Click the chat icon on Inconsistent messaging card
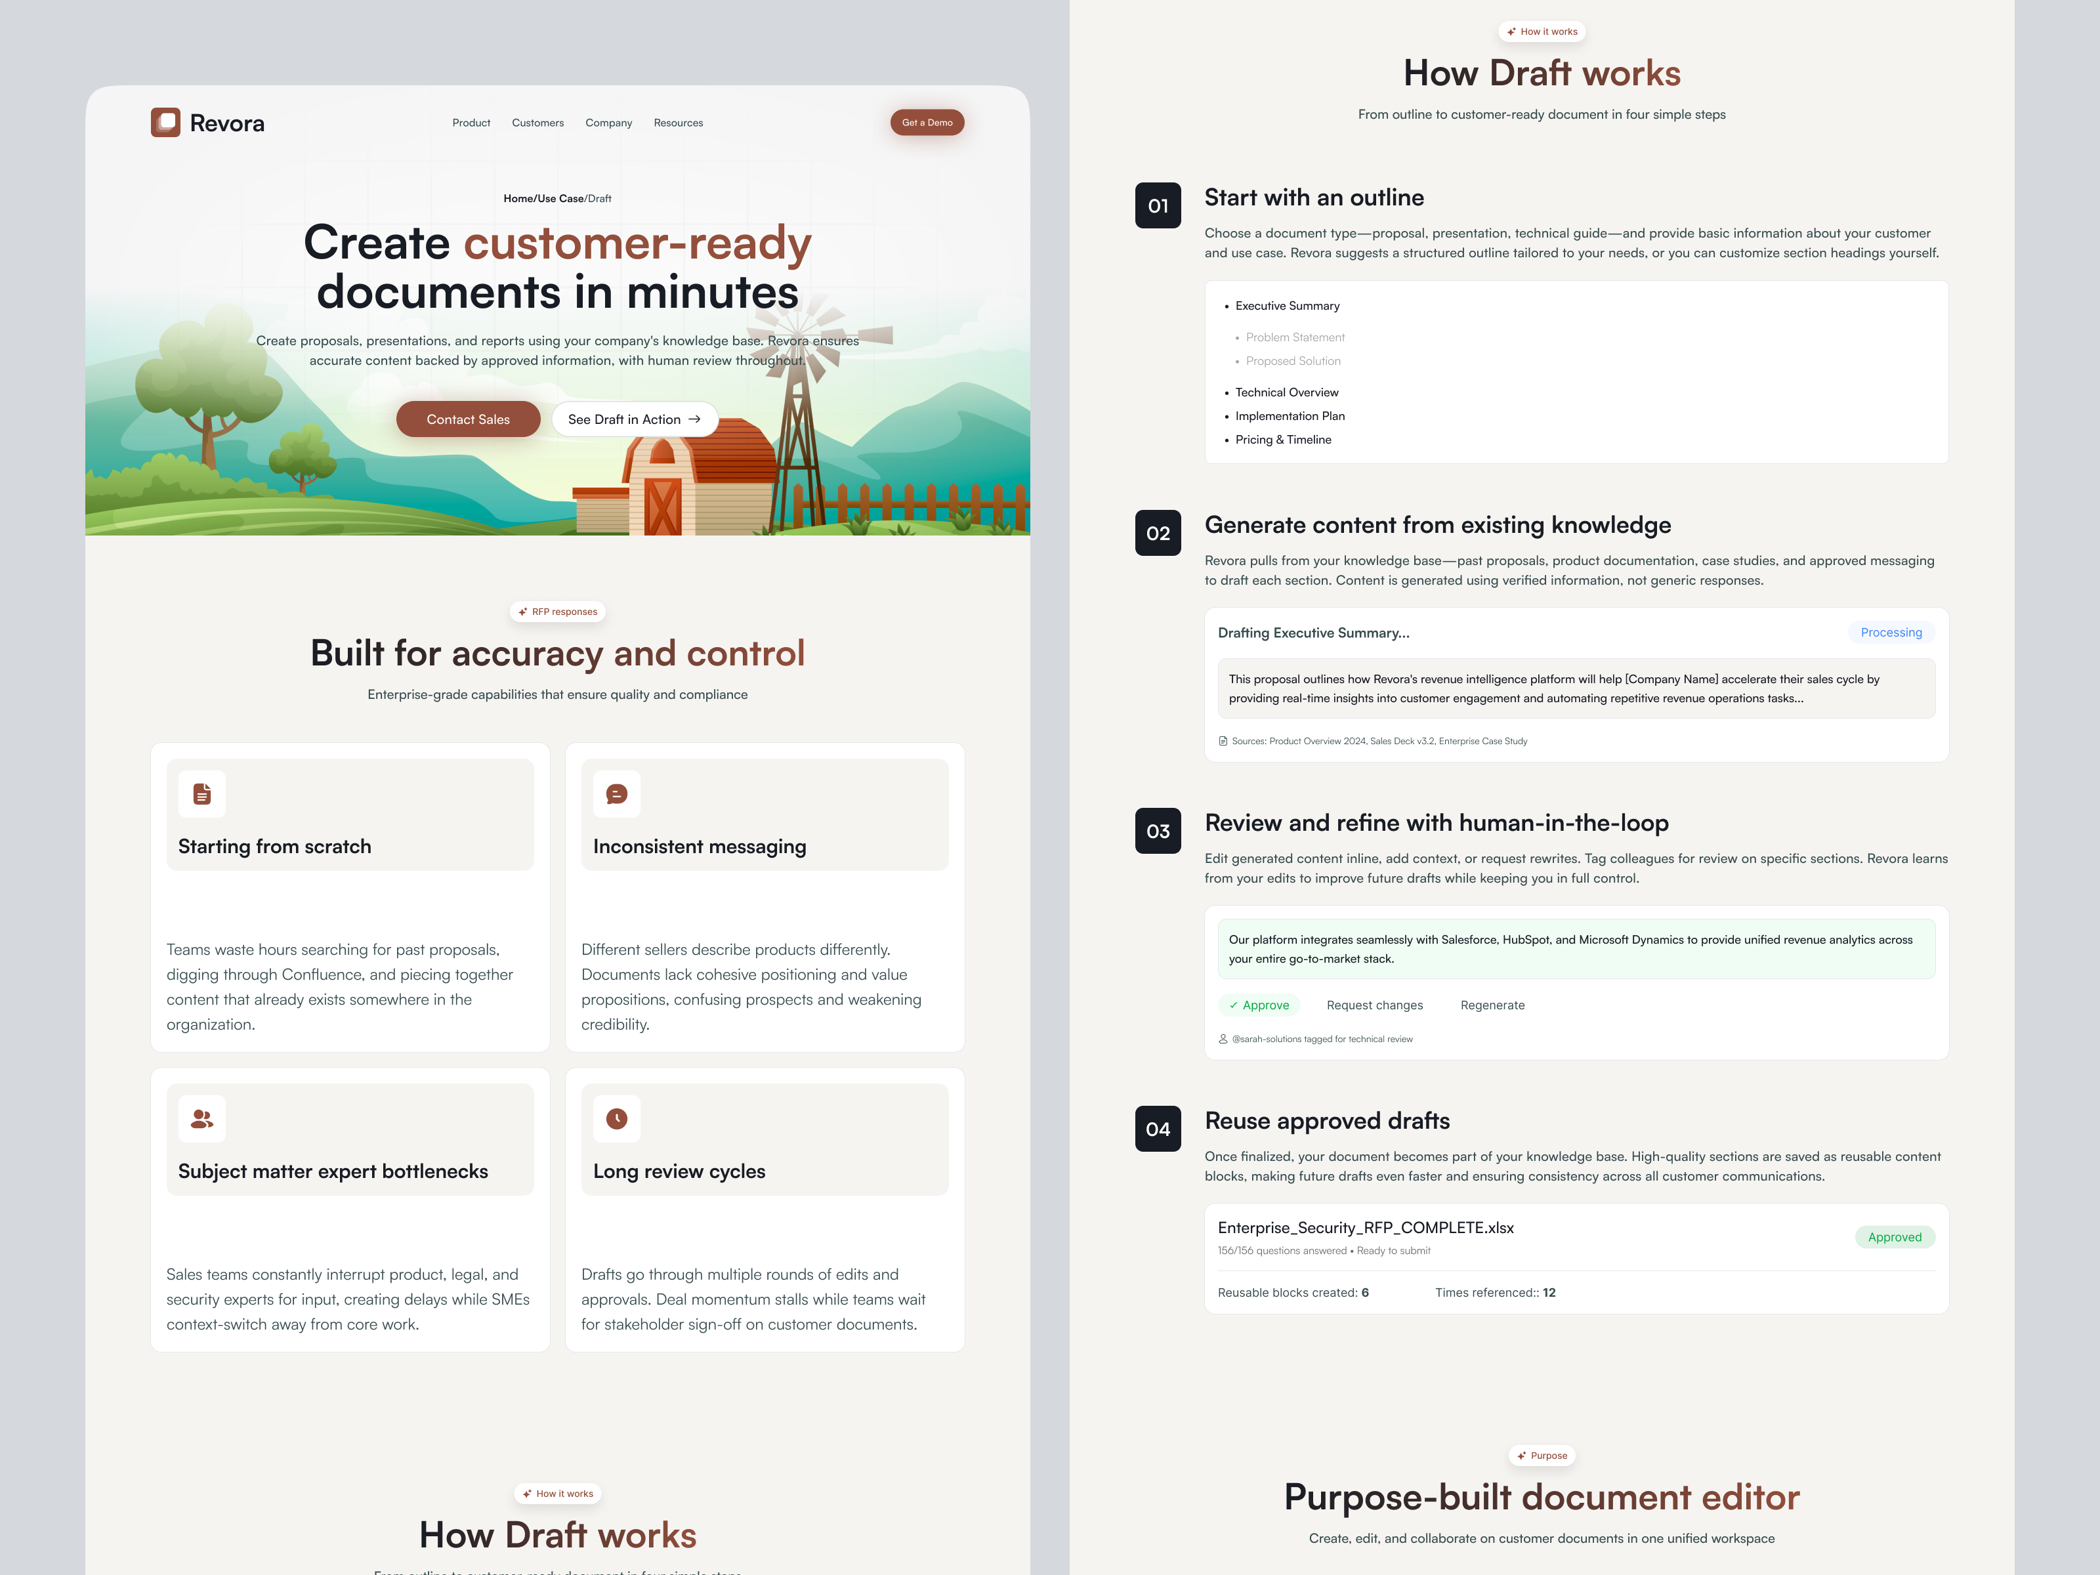Screen dimensions: 2100x1575 [616, 793]
